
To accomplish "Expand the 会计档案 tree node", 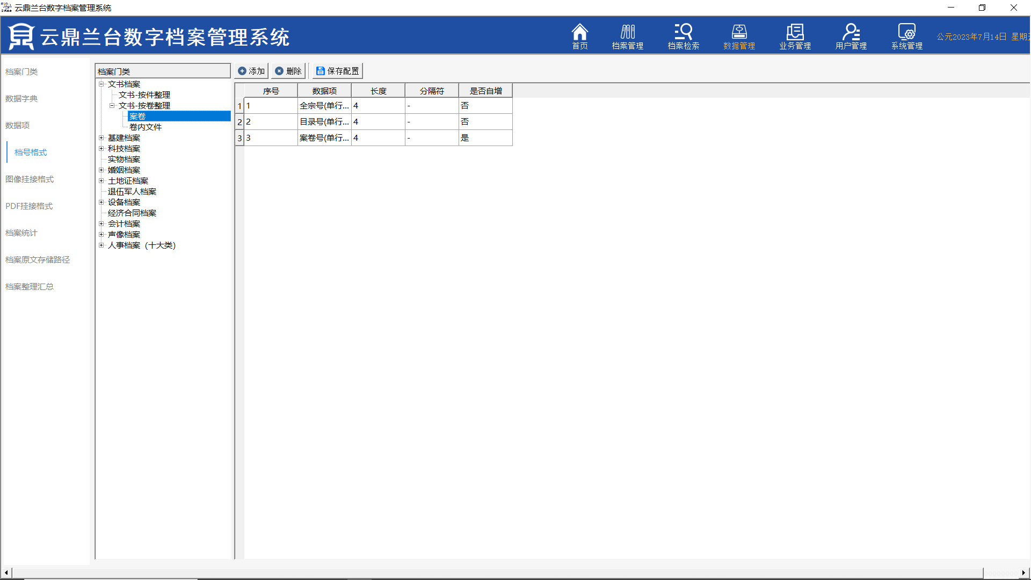I will [x=101, y=224].
